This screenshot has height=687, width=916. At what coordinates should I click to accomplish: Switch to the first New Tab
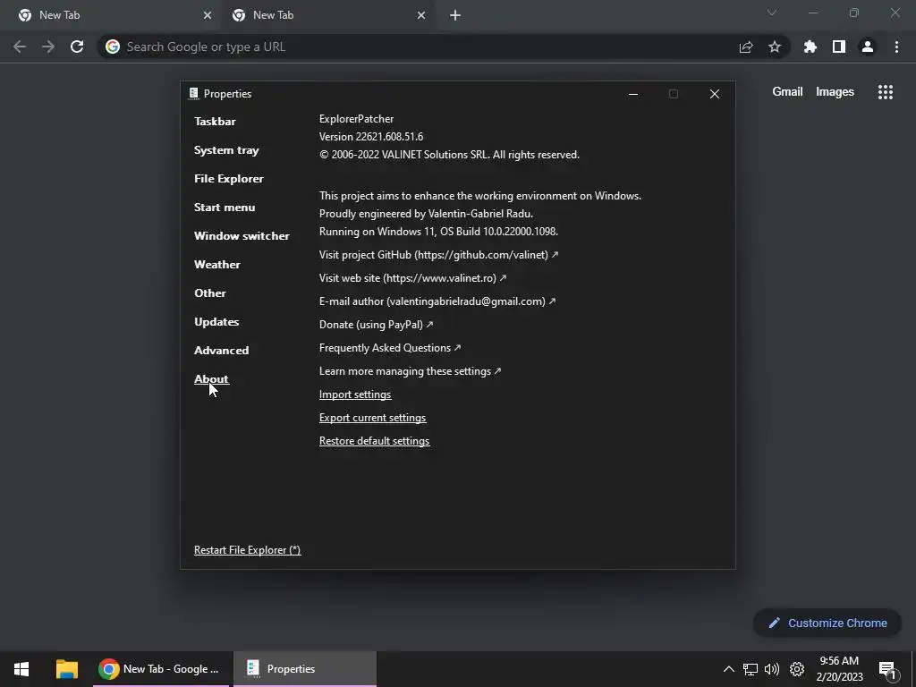coord(110,15)
